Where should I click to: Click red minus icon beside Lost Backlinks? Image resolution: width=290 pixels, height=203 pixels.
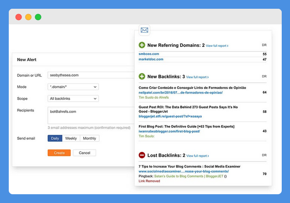[x=142, y=155]
